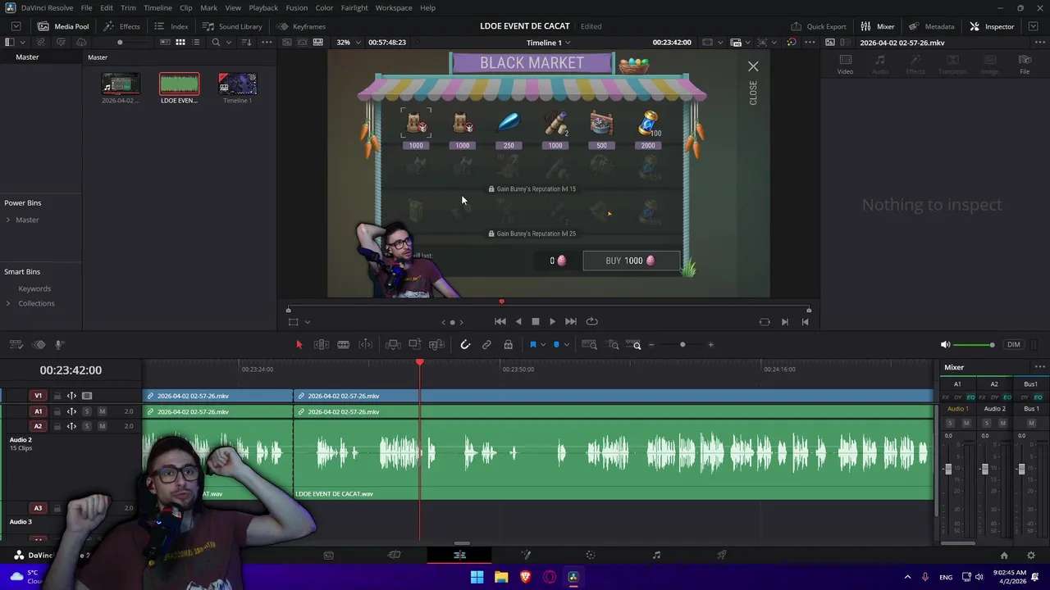Switch media pool to list view
Image resolution: width=1050 pixels, height=590 pixels.
(x=194, y=43)
